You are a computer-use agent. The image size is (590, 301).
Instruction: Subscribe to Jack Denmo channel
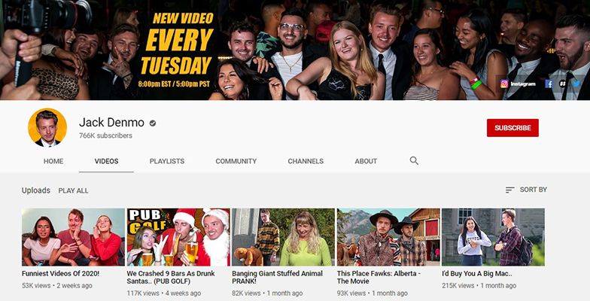(x=512, y=128)
